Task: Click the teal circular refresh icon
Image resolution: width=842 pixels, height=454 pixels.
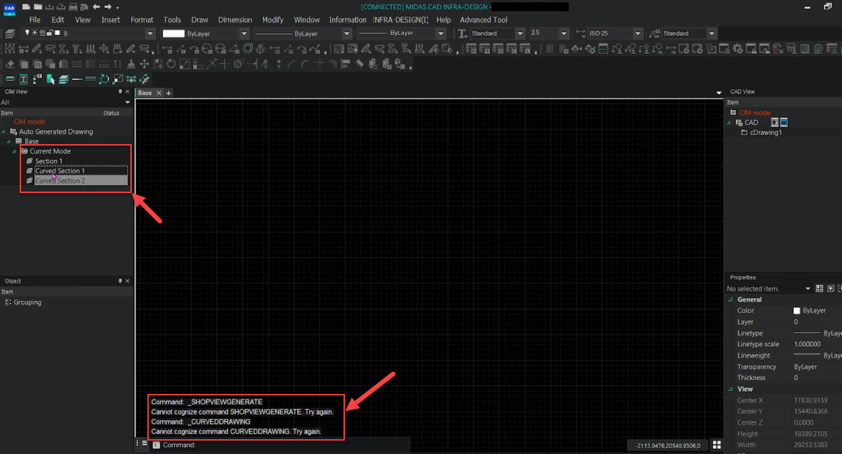Action: pyautogui.click(x=104, y=79)
